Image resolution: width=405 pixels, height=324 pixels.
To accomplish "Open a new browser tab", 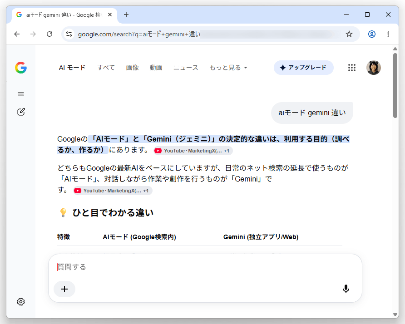I will 126,15.
